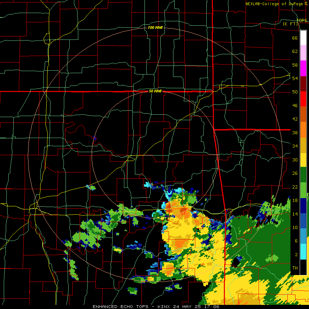Click the bright orange legend swatch
The image size is (309, 309).
click(303, 130)
